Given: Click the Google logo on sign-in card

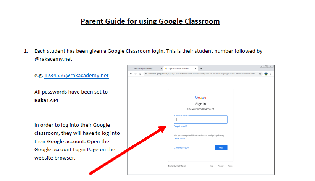Looking at the screenshot, I should pos(201,97).
